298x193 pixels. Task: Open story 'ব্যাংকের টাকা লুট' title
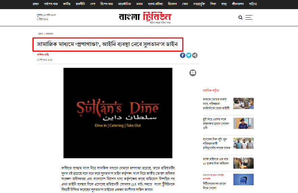(216, 143)
